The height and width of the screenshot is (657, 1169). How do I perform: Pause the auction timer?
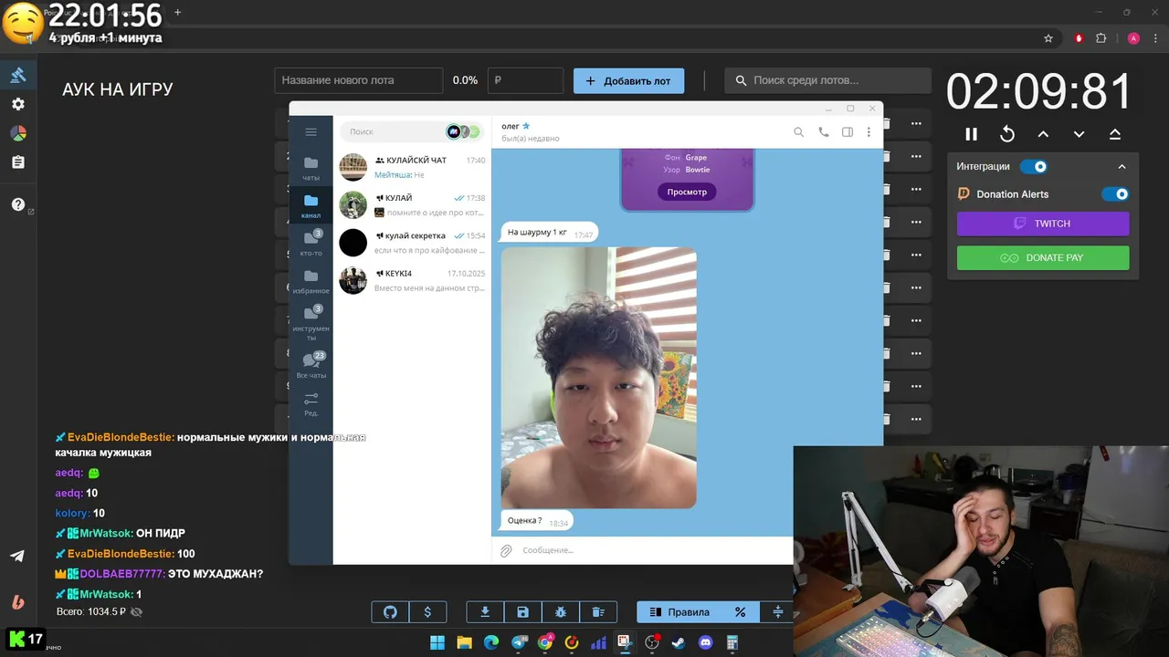click(x=971, y=134)
